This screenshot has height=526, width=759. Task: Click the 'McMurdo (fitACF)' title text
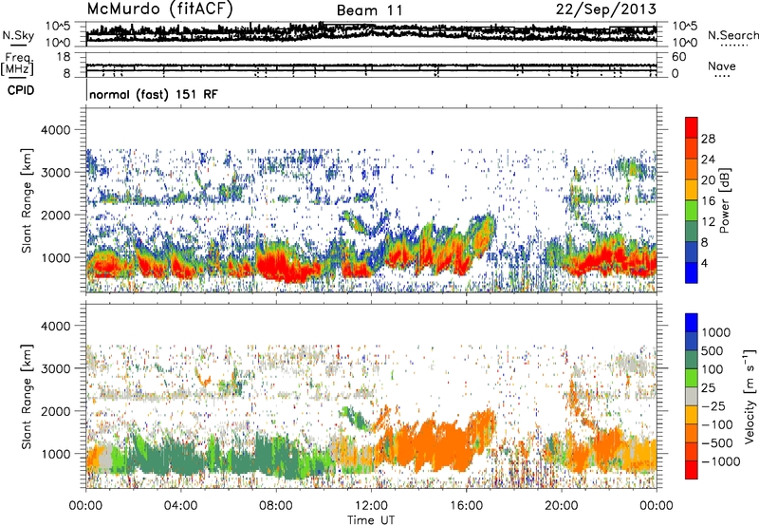click(160, 9)
